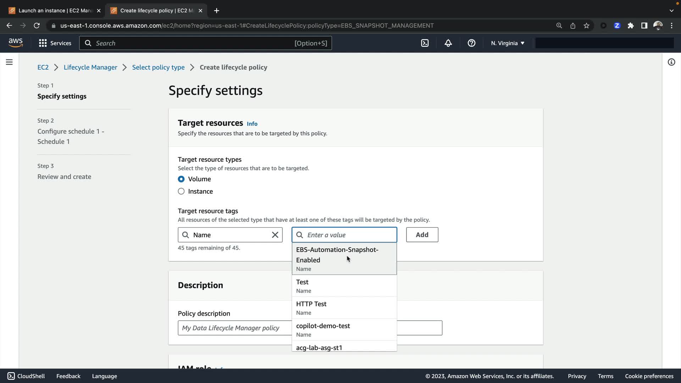This screenshot has height=383, width=681.
Task: Select the Volume resource type
Action: tap(181, 179)
